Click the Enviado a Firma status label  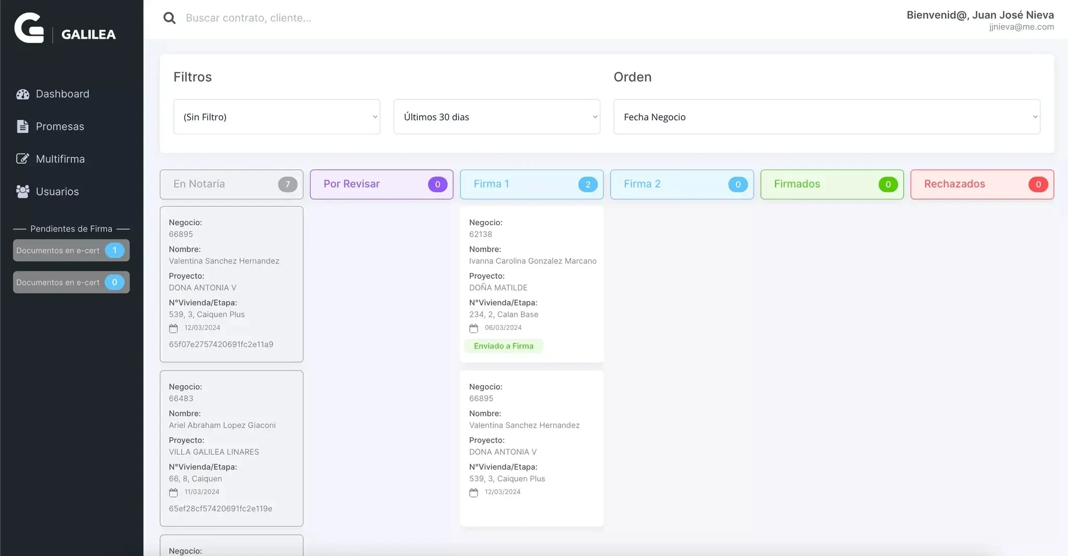(503, 346)
